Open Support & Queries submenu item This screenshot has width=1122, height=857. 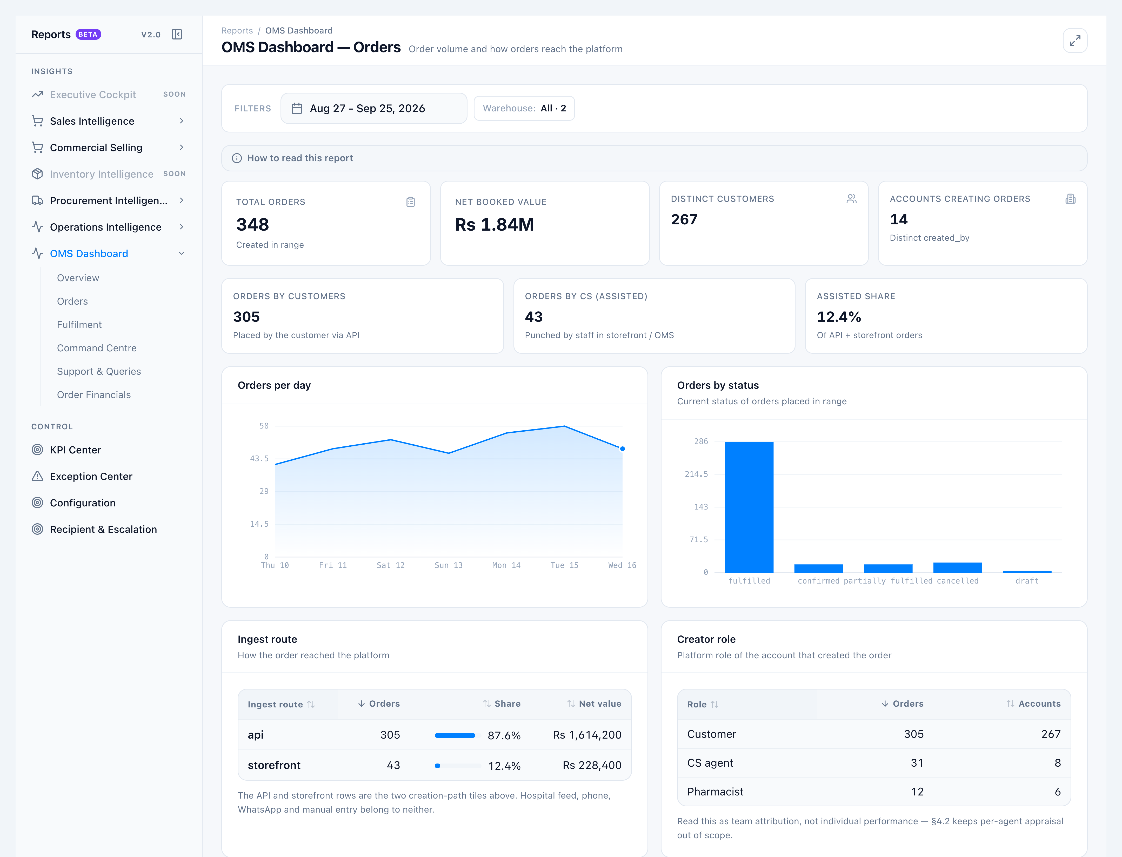point(99,372)
